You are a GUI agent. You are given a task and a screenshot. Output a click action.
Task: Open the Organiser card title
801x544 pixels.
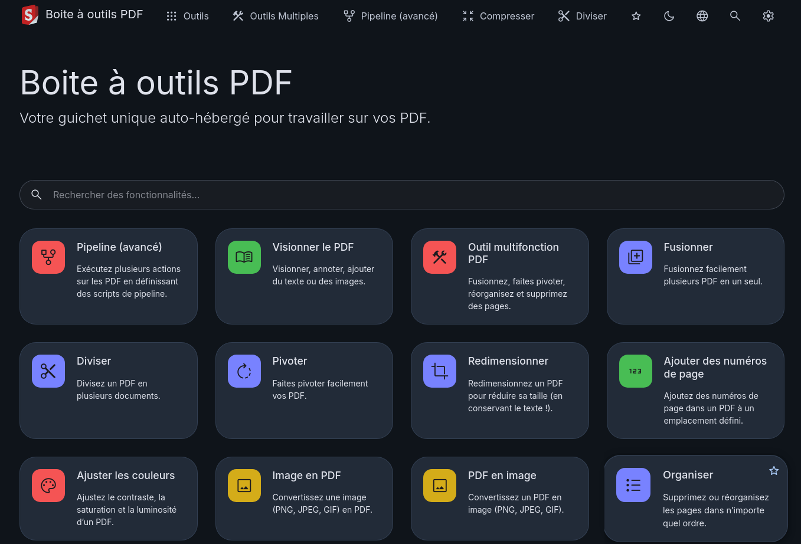[x=688, y=475]
